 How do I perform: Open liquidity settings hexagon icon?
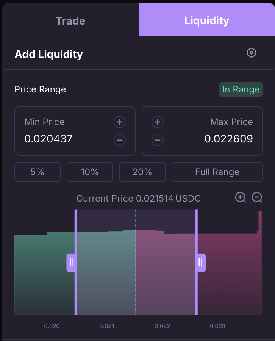(x=252, y=53)
